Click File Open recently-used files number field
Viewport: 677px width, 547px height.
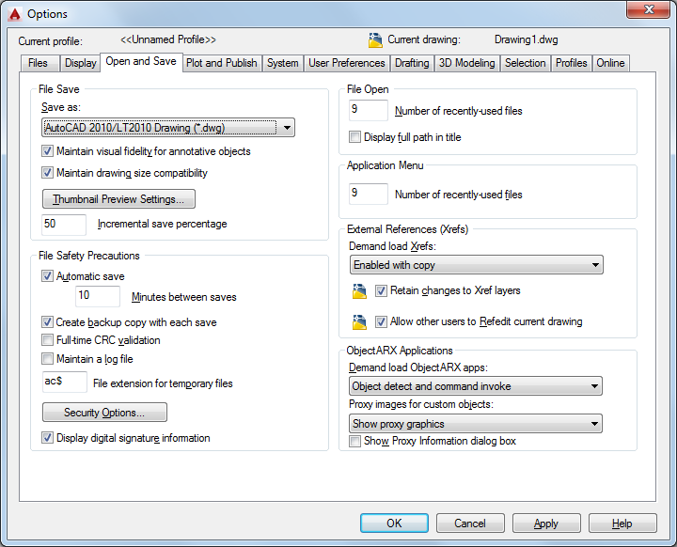pos(369,110)
